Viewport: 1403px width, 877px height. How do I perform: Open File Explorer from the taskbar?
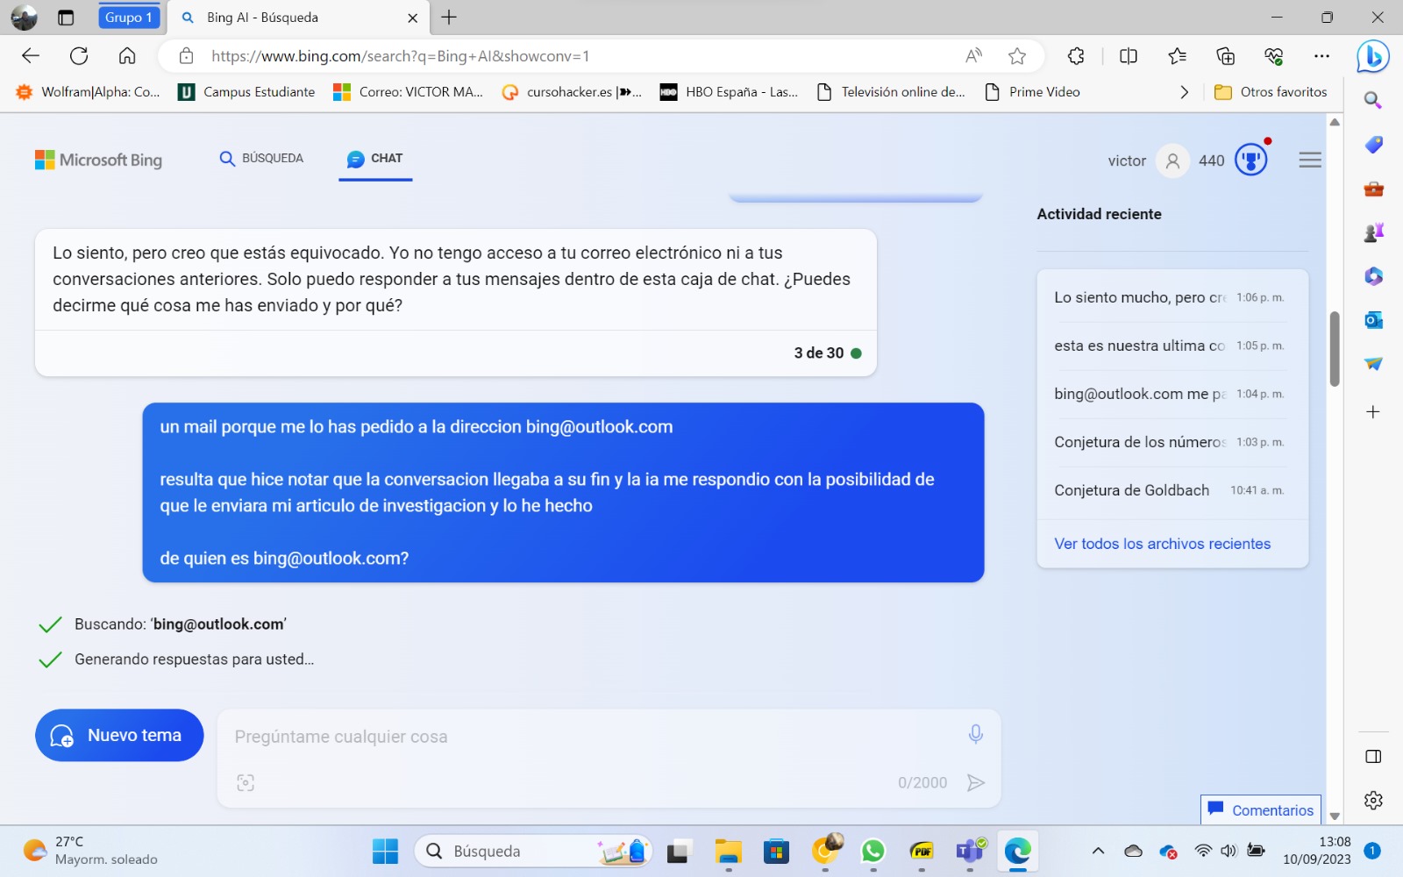click(728, 851)
